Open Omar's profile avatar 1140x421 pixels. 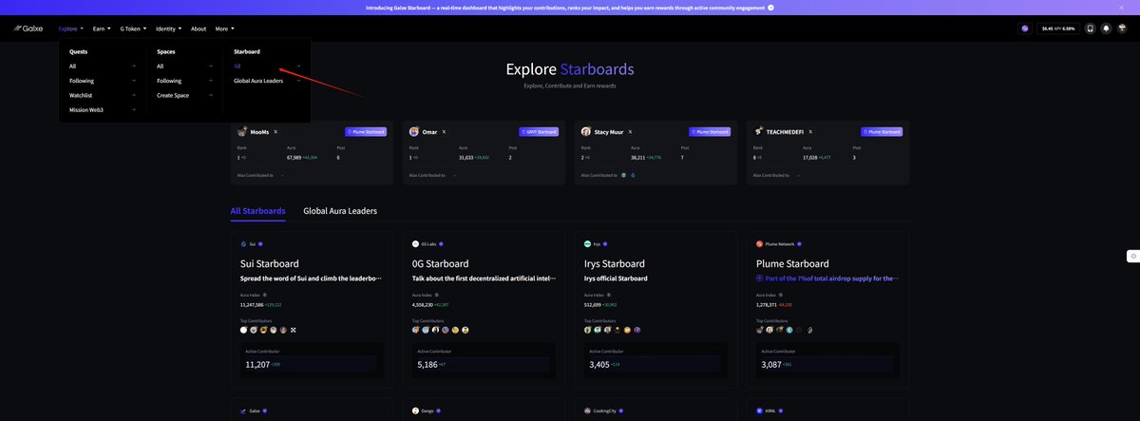click(414, 132)
